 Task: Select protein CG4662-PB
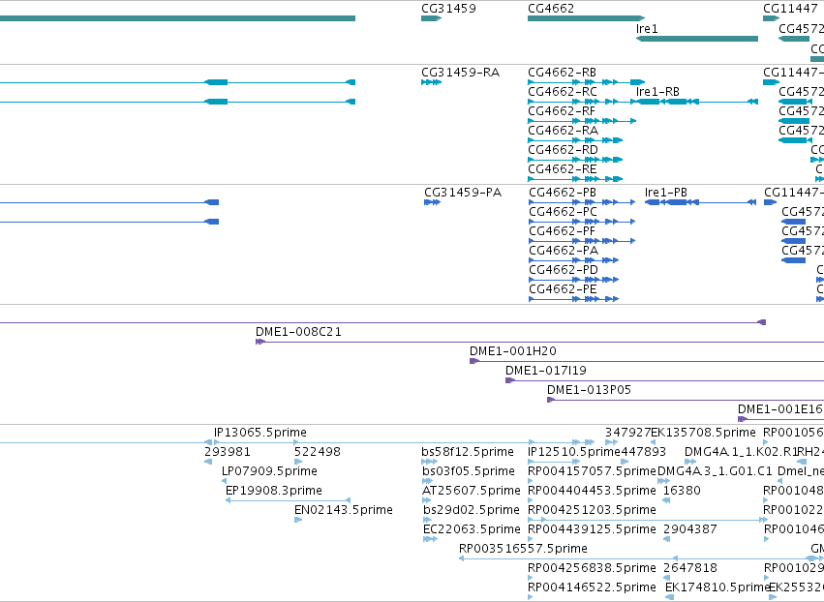(x=563, y=193)
